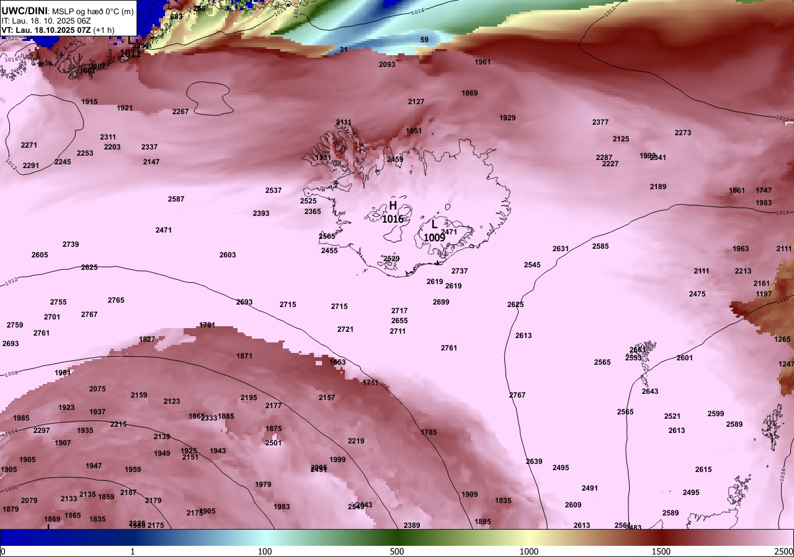Click the 2639 height value

[x=534, y=461]
